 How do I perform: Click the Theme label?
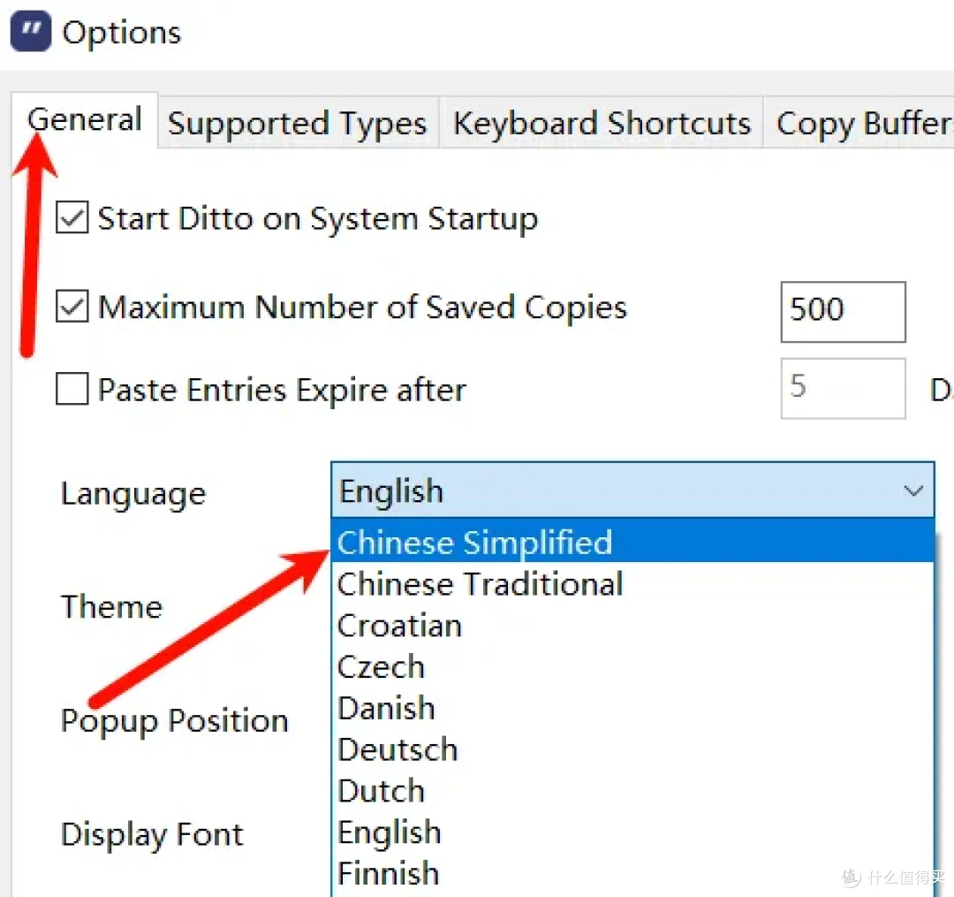click(112, 607)
